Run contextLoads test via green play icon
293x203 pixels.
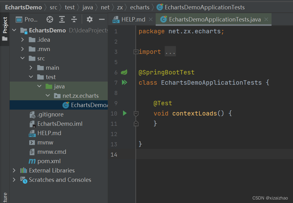125,113
